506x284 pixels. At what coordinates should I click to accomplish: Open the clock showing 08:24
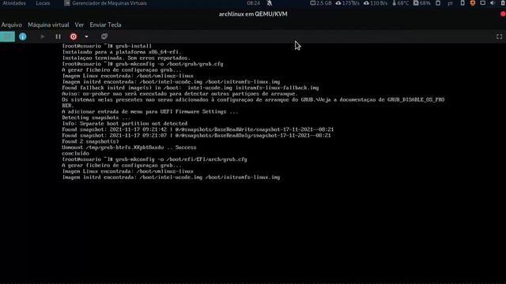coord(253,3)
